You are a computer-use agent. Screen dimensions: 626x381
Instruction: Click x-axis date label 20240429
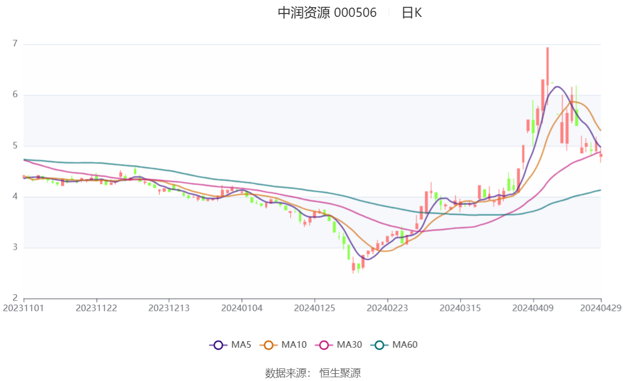pyautogui.click(x=601, y=308)
